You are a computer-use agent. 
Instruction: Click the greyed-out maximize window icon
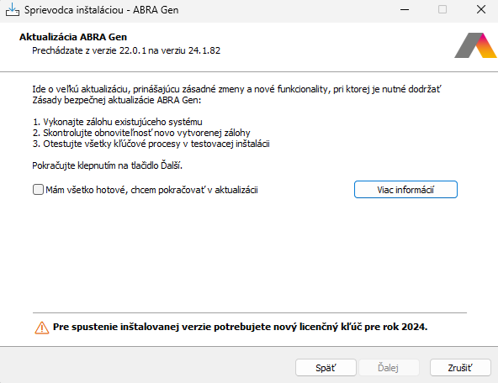(442, 9)
